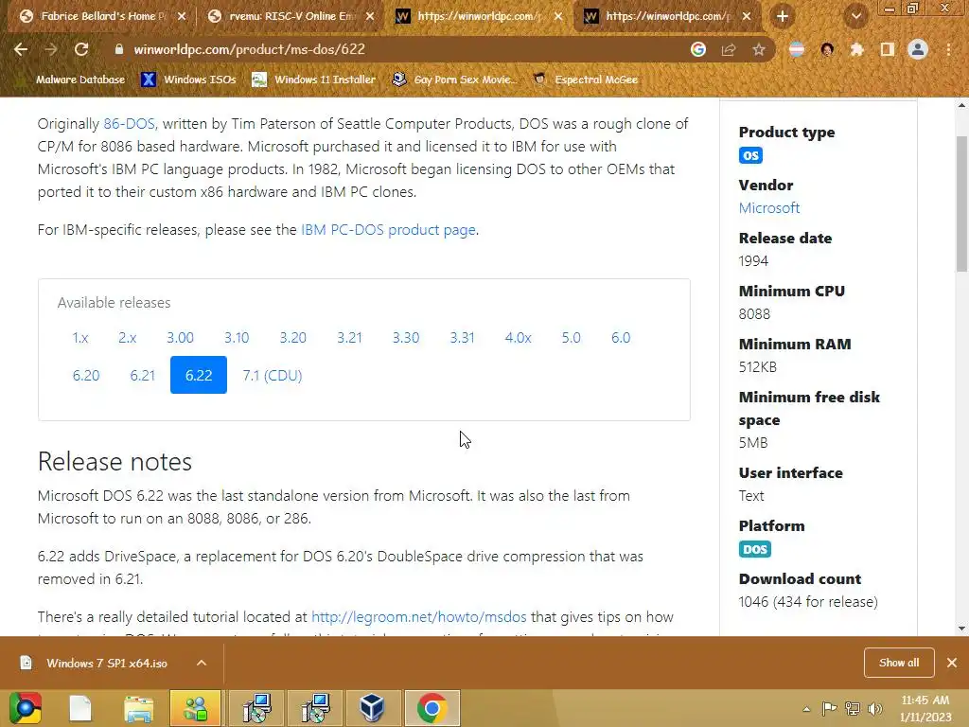Open Windows ISOs bookmark

pos(188,80)
